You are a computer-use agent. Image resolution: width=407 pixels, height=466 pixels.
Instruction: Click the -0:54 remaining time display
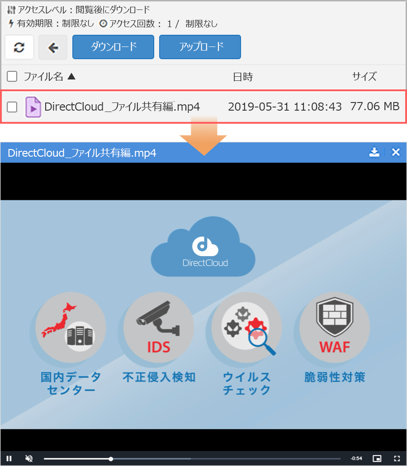(x=356, y=459)
